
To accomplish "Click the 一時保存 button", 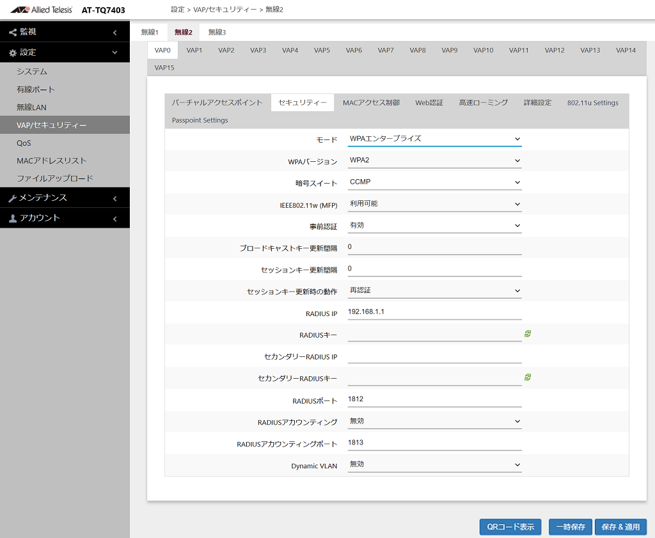I will coord(570,526).
